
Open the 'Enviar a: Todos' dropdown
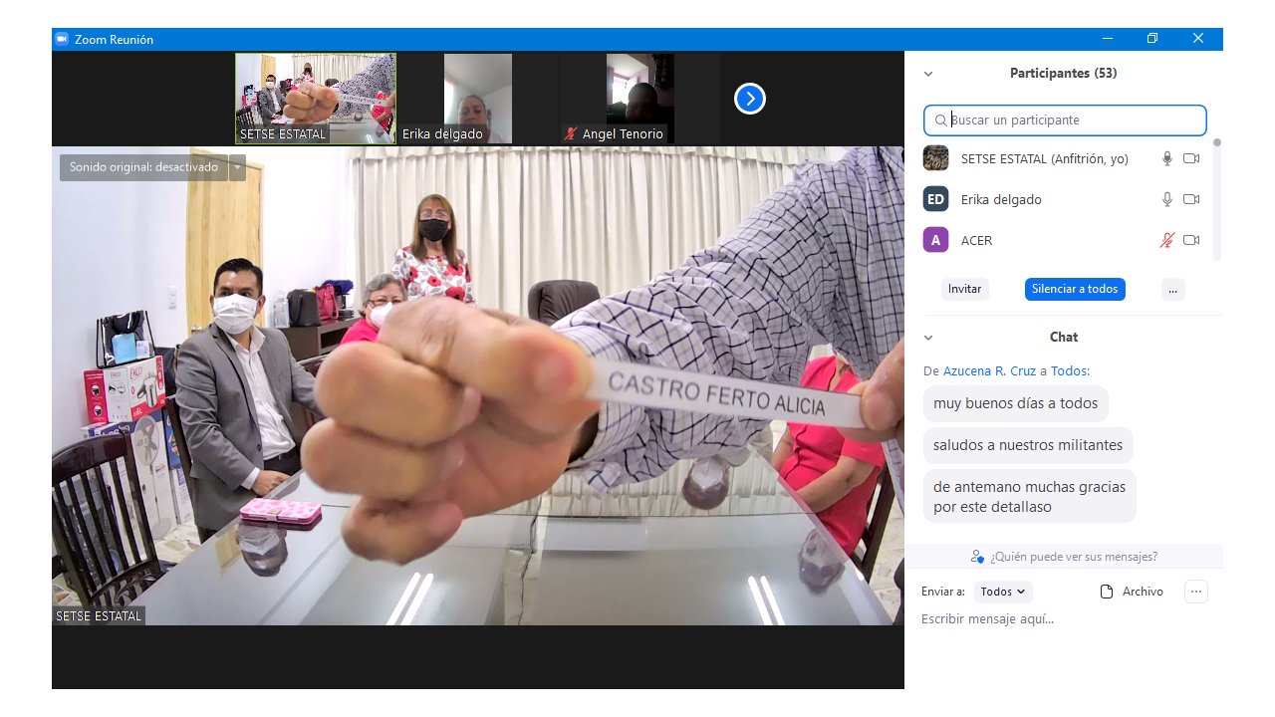(x=1003, y=592)
